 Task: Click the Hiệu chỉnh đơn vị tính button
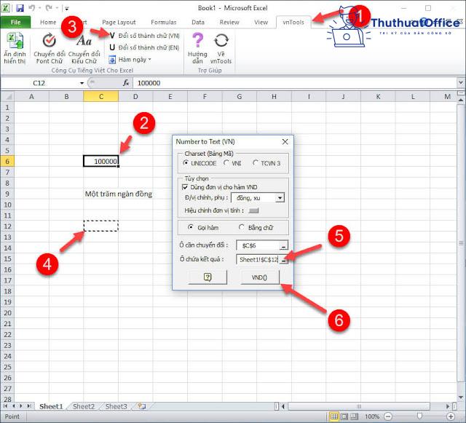[x=253, y=210]
